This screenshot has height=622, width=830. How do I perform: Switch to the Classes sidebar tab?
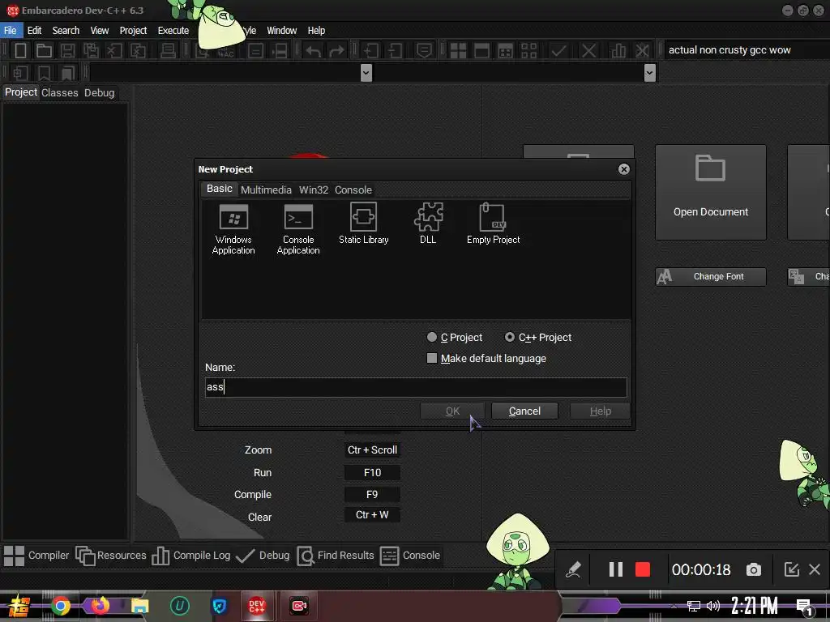(x=60, y=92)
